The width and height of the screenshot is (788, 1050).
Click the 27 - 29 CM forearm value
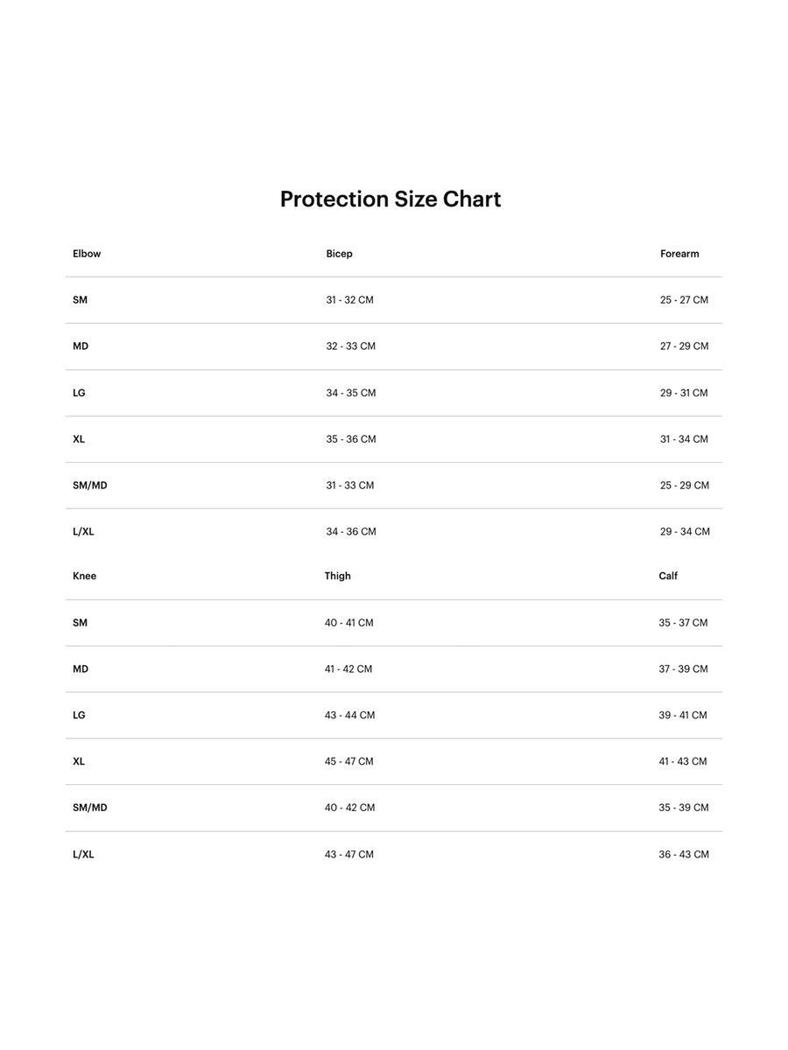pyautogui.click(x=684, y=346)
